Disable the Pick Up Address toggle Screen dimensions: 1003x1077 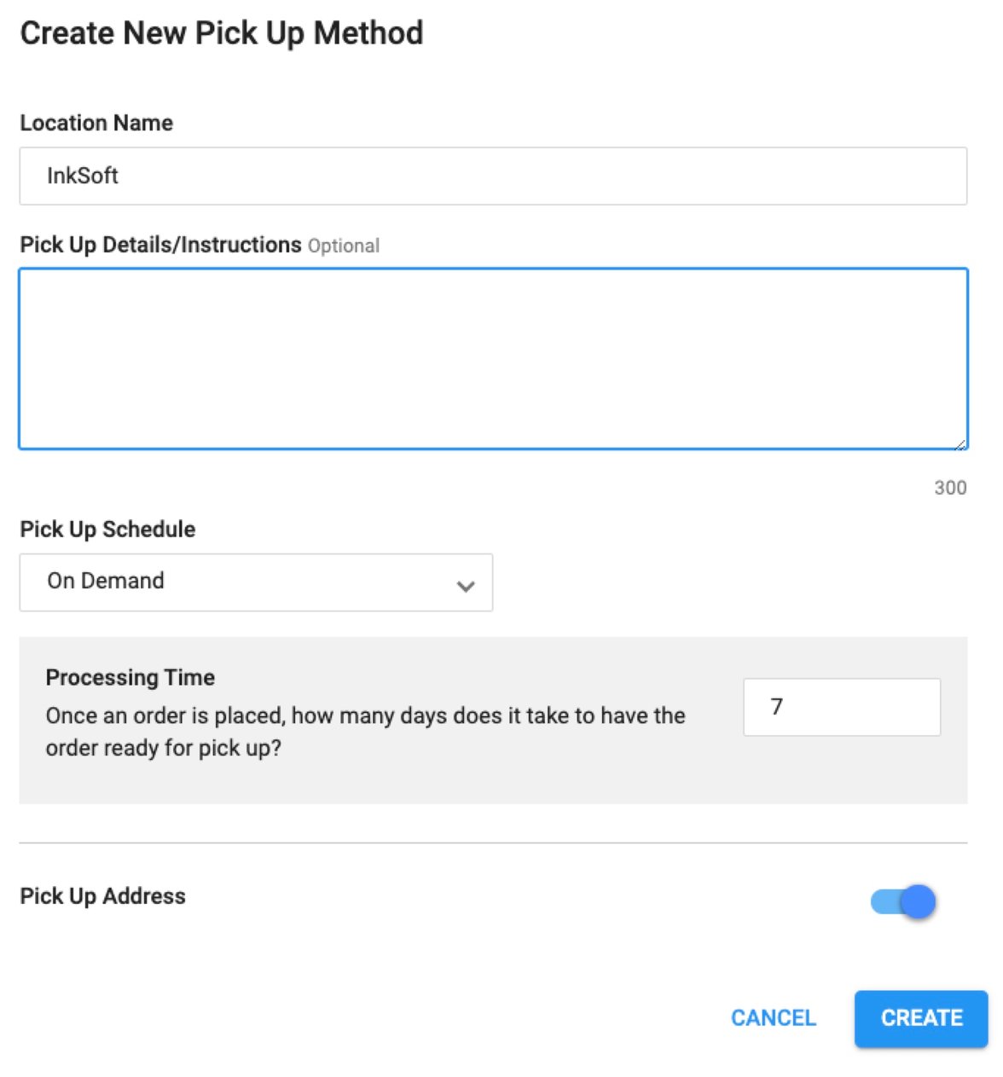pyautogui.click(x=903, y=901)
